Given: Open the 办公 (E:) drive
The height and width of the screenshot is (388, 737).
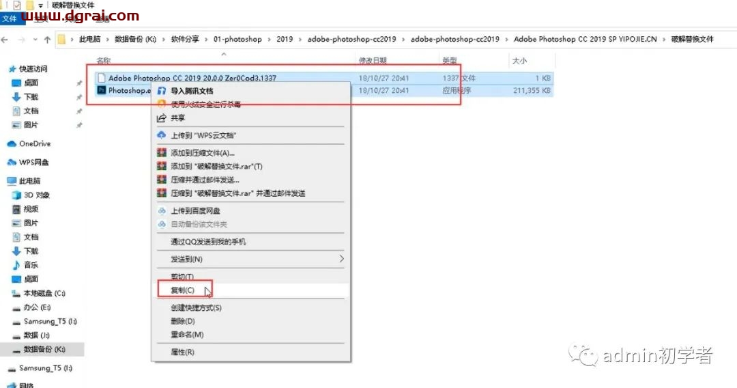Looking at the screenshot, I should 37,307.
